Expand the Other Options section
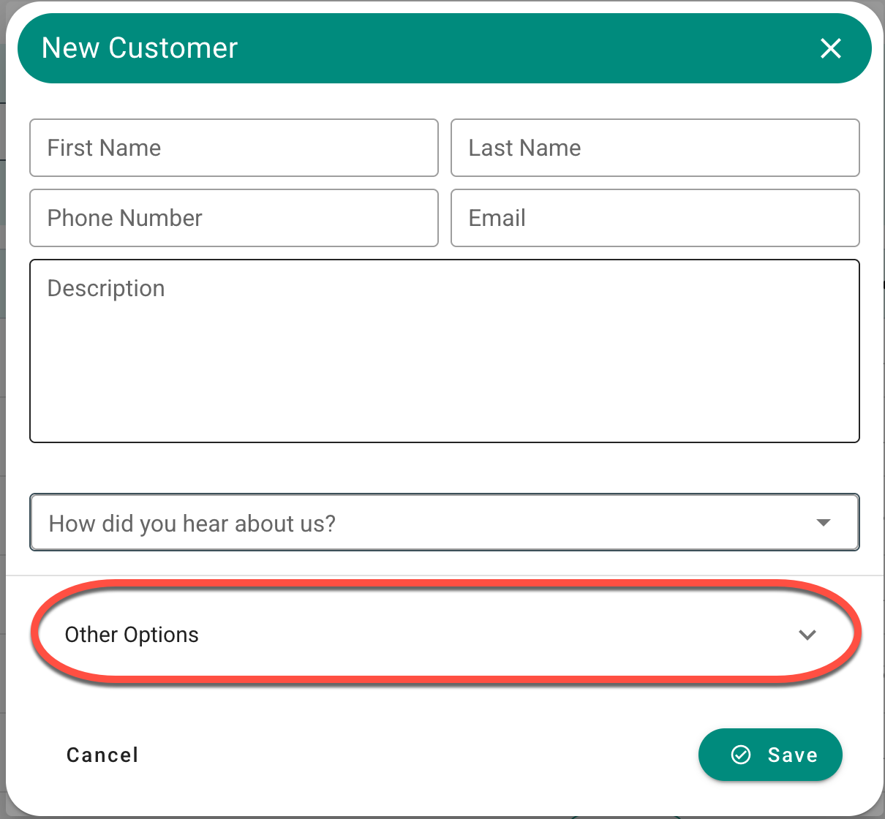This screenshot has width=885, height=819. [445, 634]
